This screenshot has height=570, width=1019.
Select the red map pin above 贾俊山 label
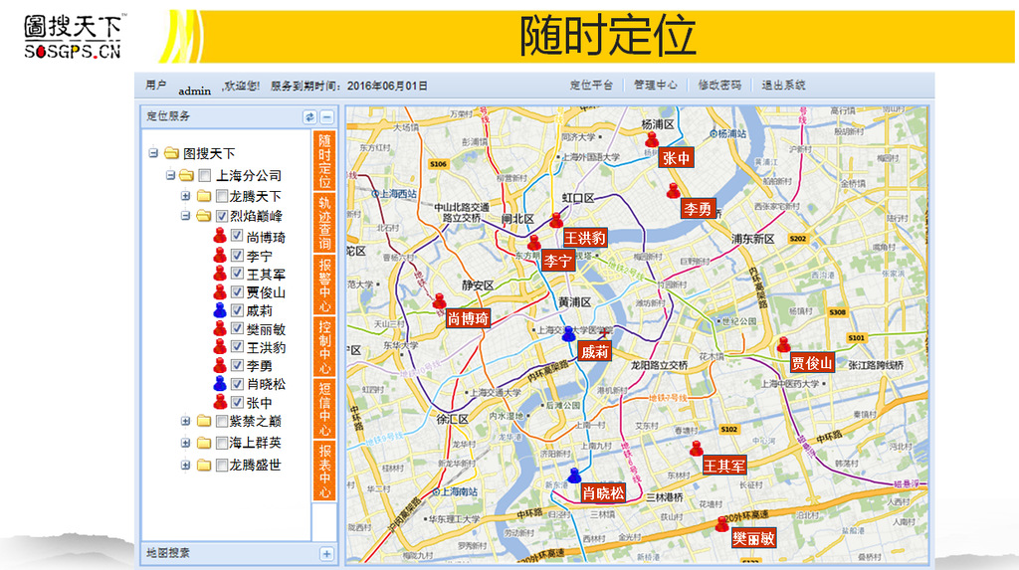point(783,344)
